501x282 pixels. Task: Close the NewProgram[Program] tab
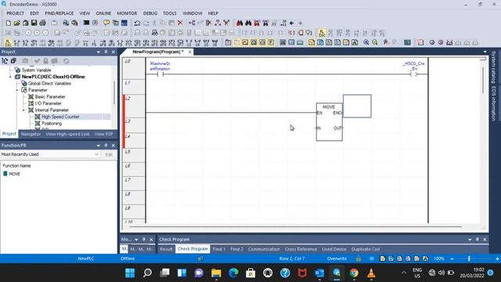(189, 52)
